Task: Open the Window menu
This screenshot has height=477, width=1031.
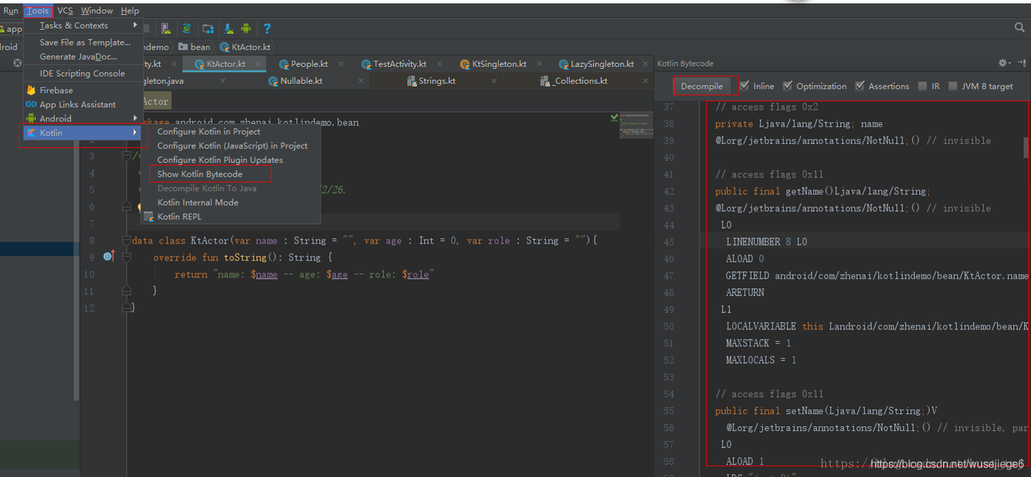Action: coord(97,11)
